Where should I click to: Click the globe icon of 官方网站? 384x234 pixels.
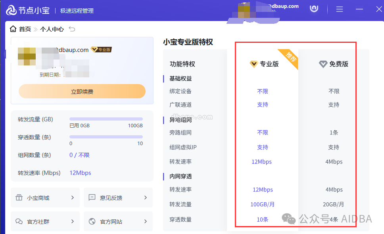92,221
